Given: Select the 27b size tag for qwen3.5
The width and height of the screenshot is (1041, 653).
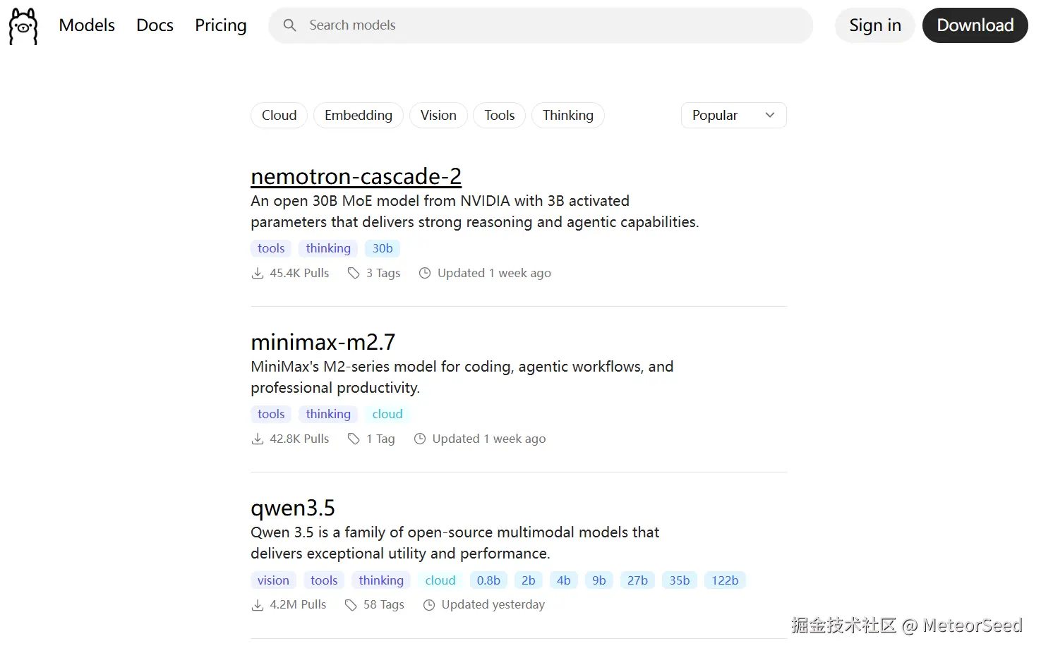Looking at the screenshot, I should (637, 580).
